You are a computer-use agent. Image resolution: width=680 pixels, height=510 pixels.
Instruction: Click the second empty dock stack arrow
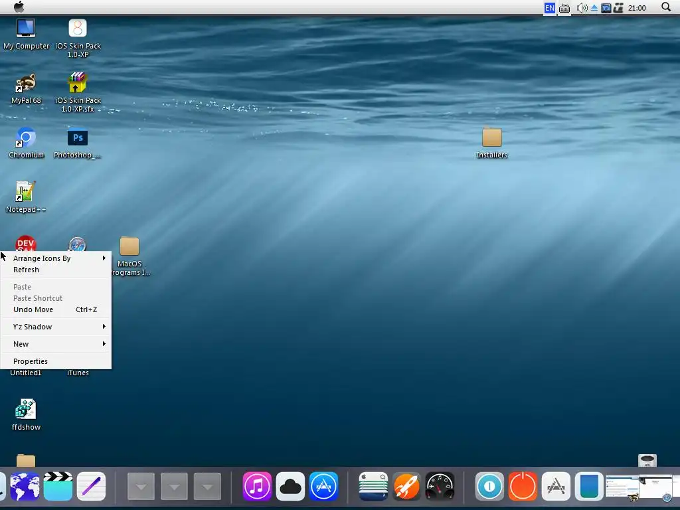175,486
